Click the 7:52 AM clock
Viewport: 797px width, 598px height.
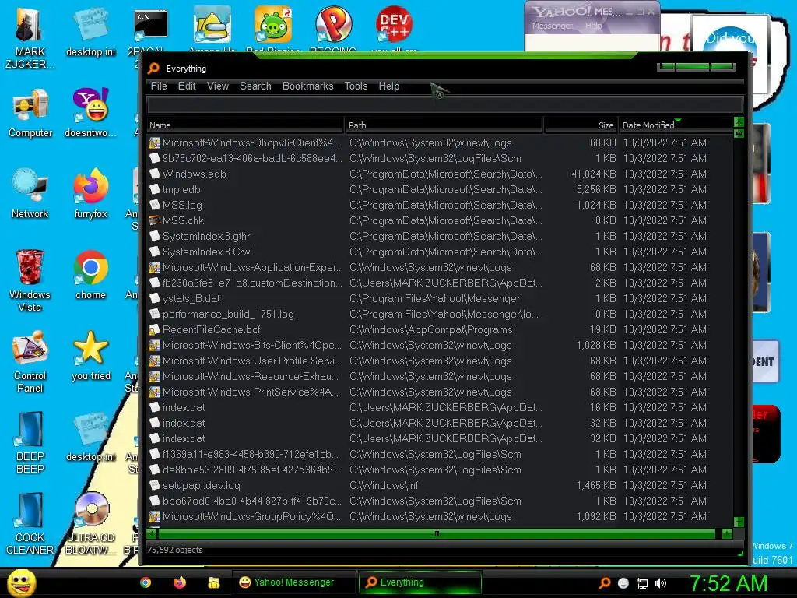click(728, 583)
